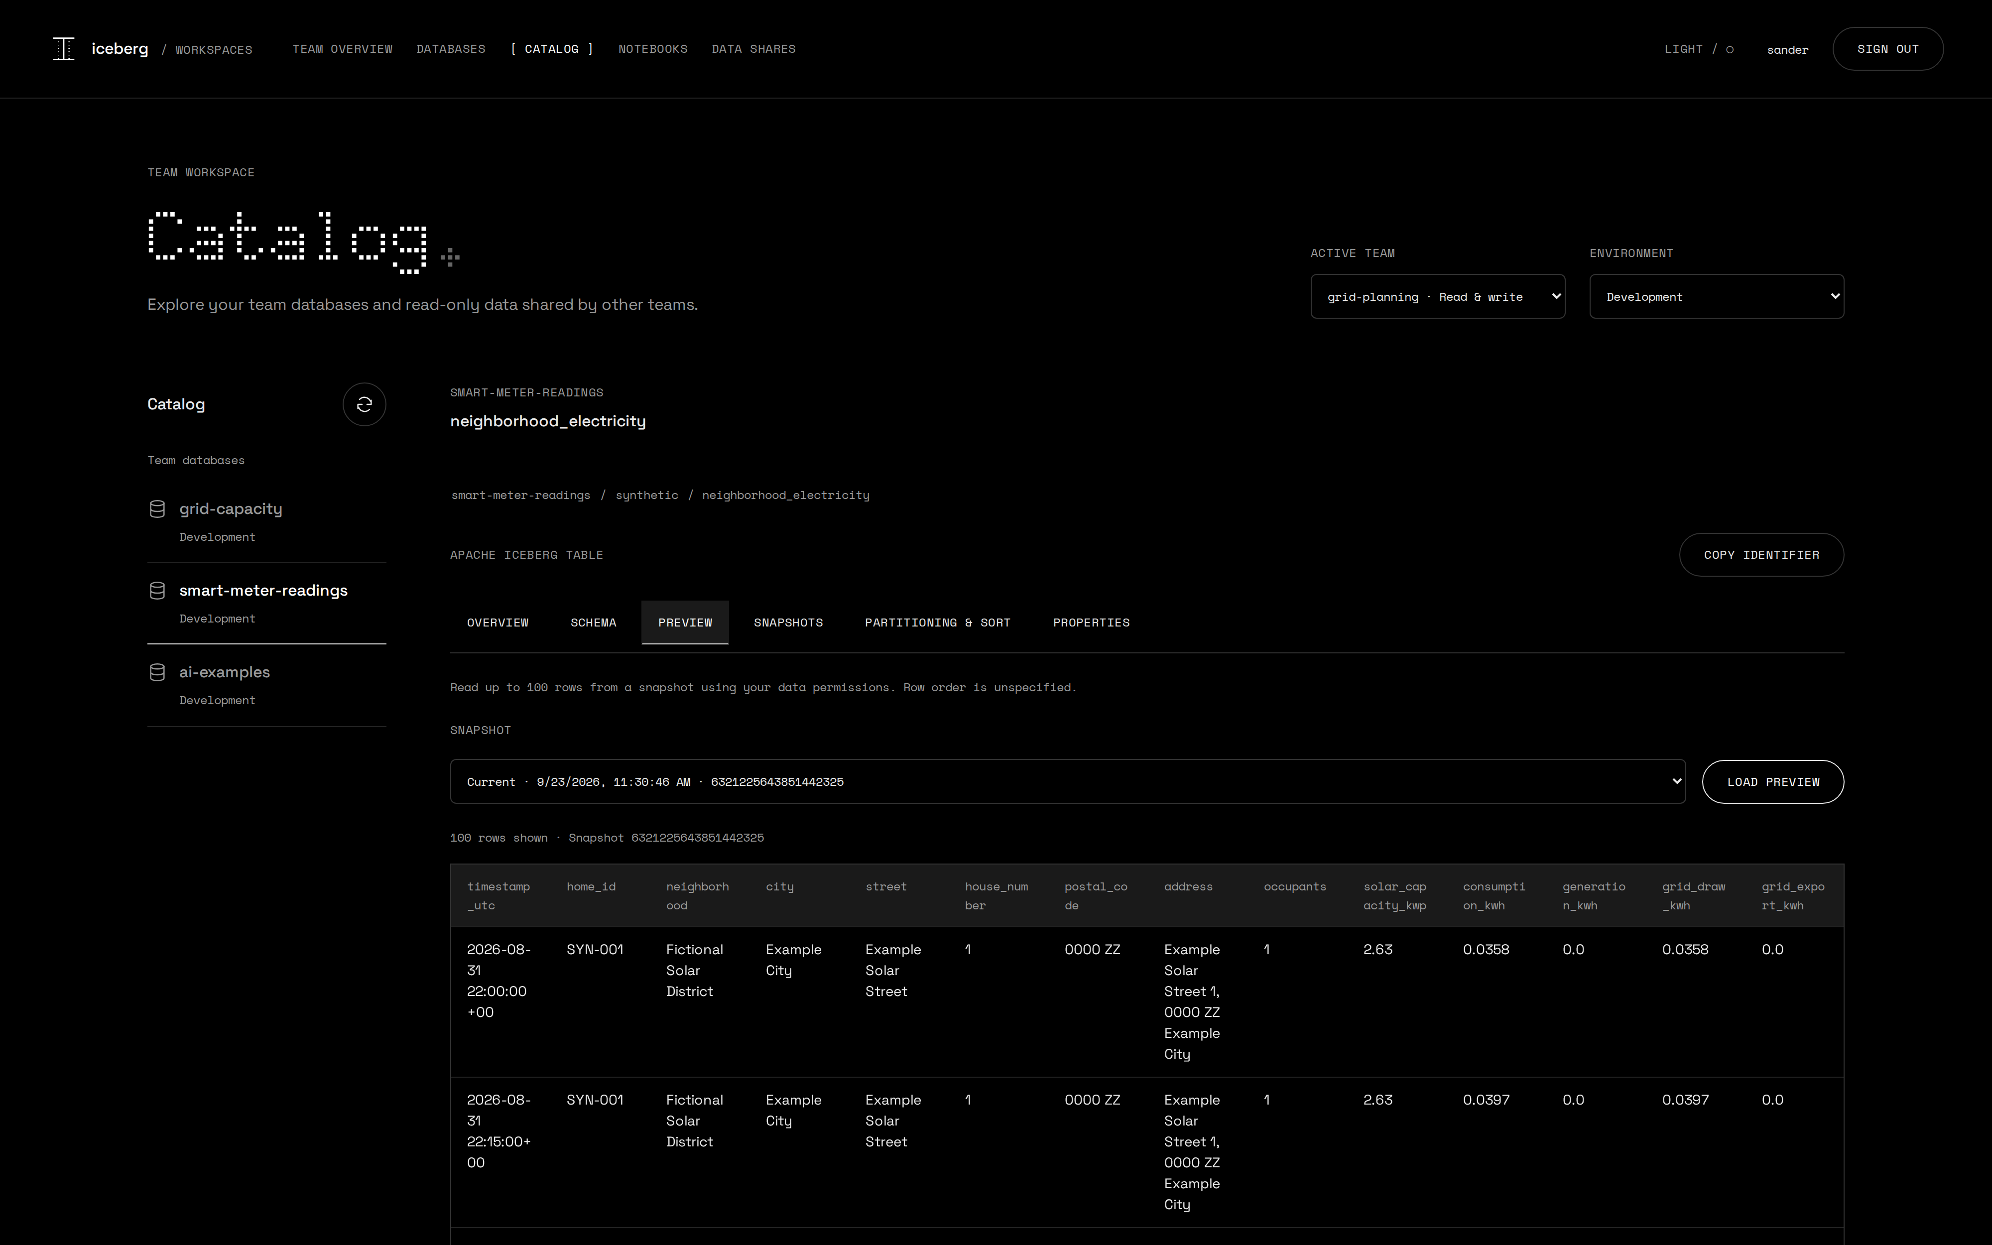
Task: Switch to the Schema tab
Action: (594, 622)
